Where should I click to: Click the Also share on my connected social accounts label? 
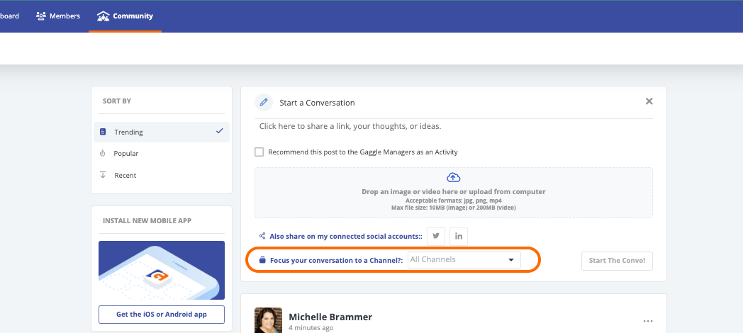pyautogui.click(x=346, y=236)
